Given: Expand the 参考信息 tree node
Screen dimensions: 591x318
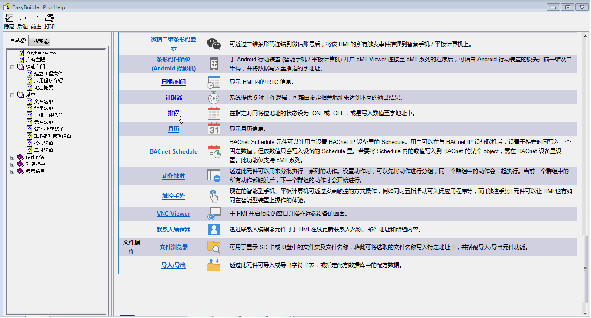Looking at the screenshot, I should [x=12, y=171].
